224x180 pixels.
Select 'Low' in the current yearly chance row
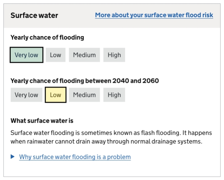(55, 55)
